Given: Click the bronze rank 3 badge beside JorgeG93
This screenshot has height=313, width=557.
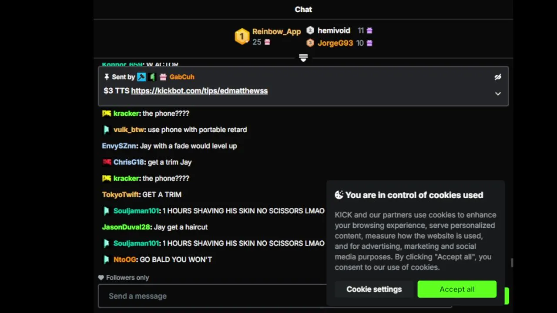Looking at the screenshot, I should pyautogui.click(x=310, y=43).
